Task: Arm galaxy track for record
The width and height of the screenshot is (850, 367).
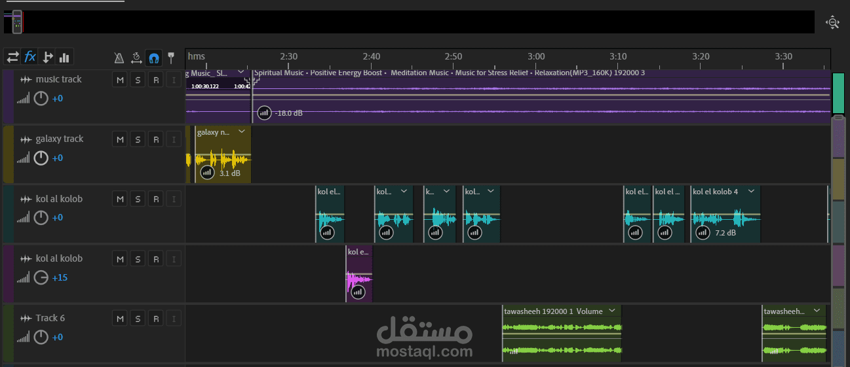Action: (155, 139)
